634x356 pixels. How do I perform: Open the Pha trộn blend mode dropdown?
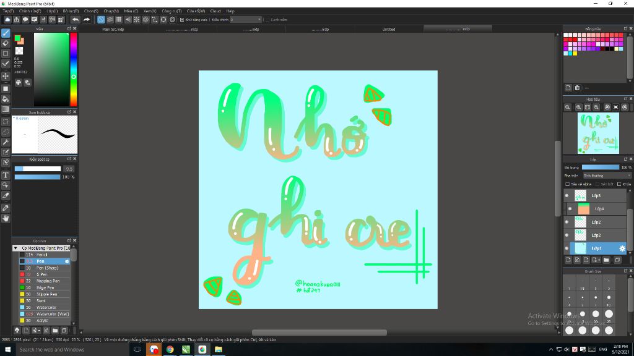pos(607,176)
